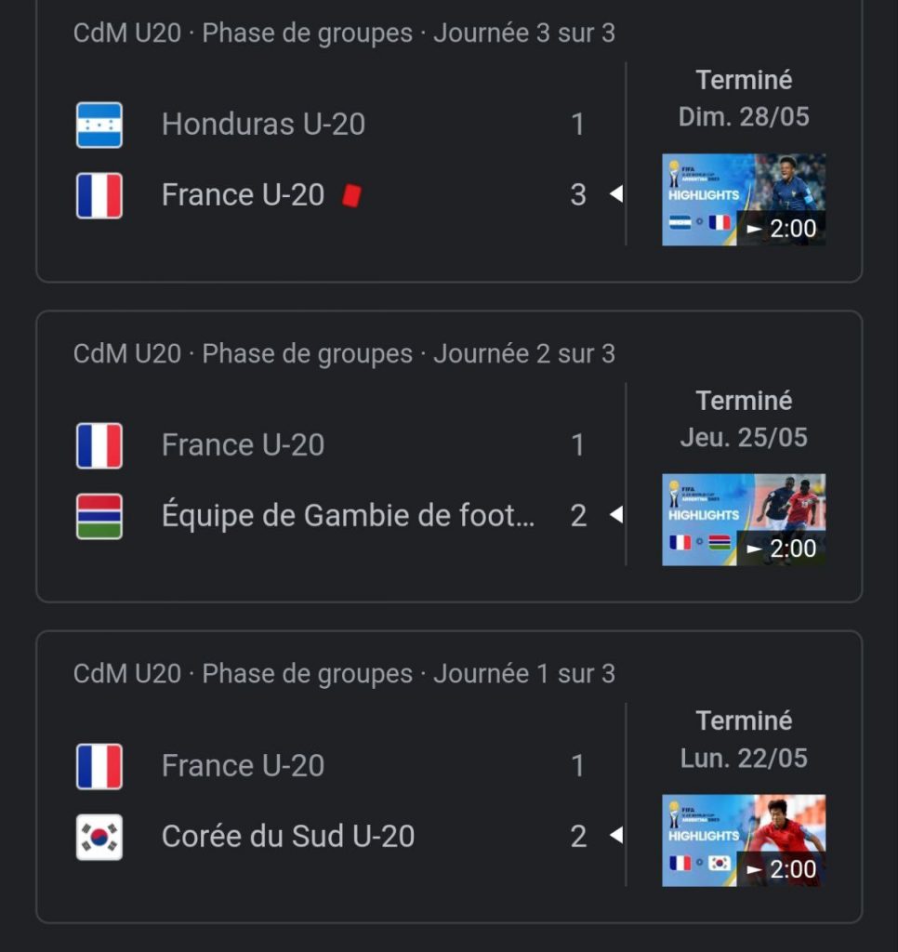This screenshot has width=898, height=952.
Task: Click the winner arrow beside France's score of 3
Action: [616, 194]
